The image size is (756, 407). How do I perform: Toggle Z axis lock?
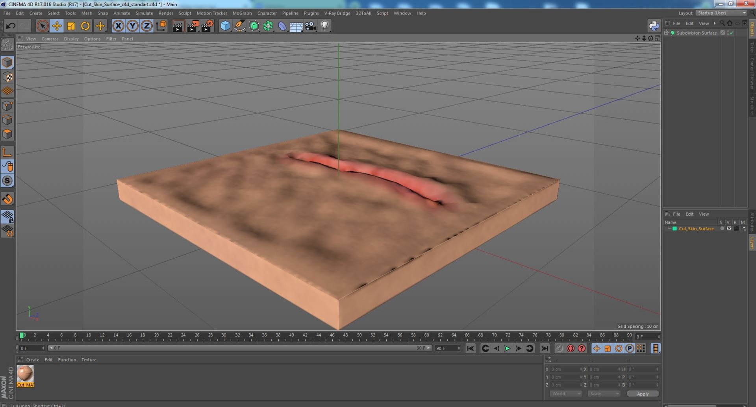pos(147,26)
